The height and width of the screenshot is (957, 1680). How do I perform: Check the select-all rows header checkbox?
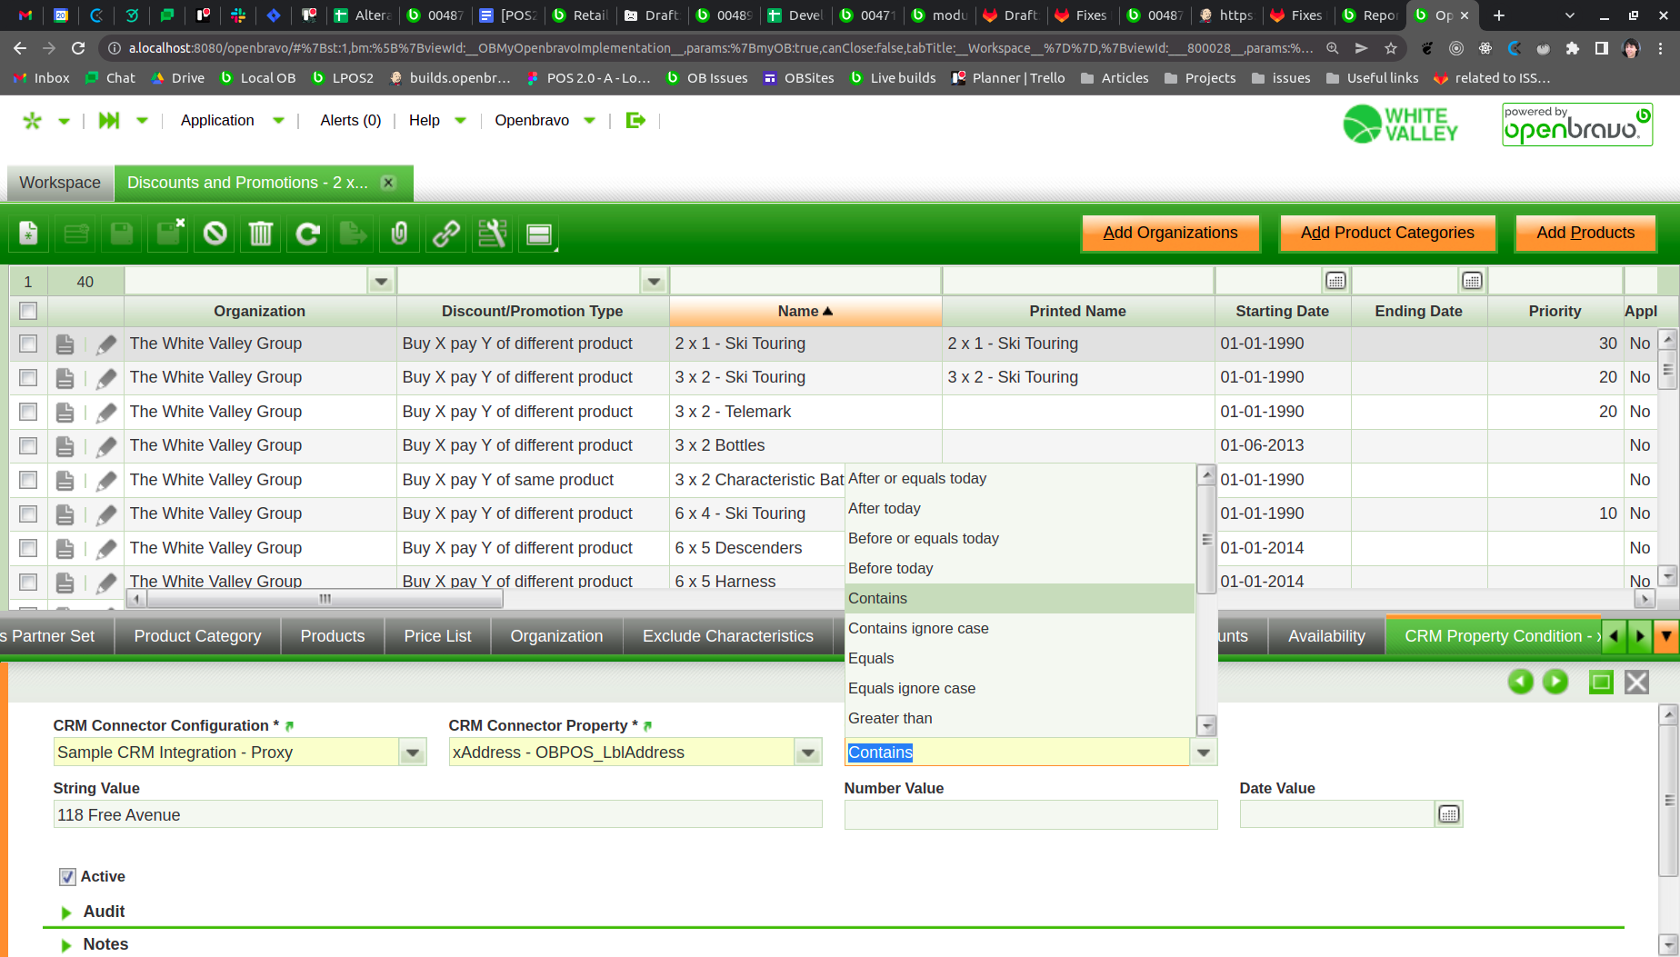[x=28, y=311]
